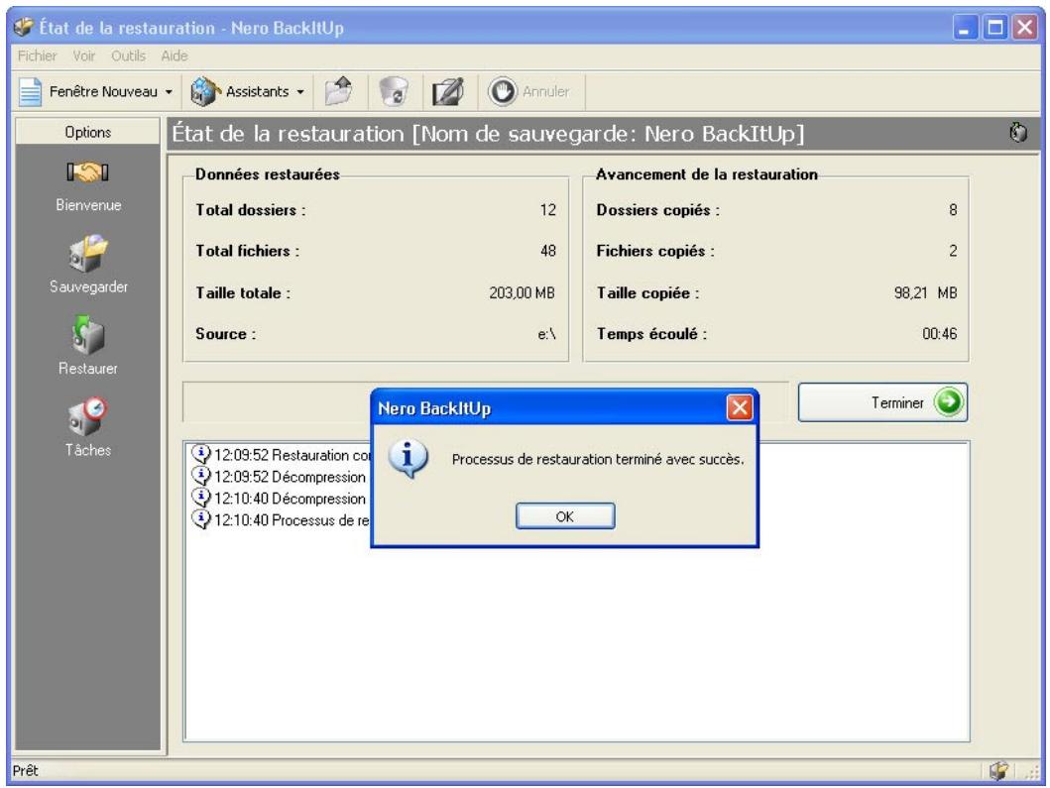This screenshot has height=788, width=1050.
Task: Click the status bar backup icon
Action: coord(998,770)
